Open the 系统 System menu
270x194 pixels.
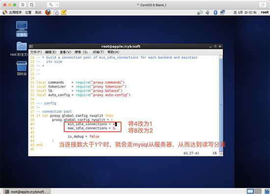click(38, 12)
